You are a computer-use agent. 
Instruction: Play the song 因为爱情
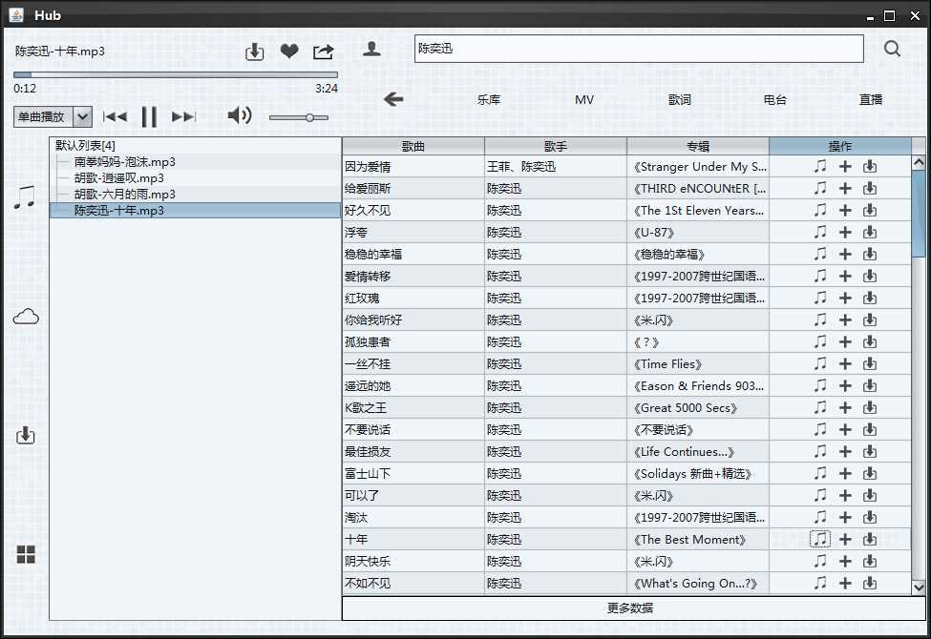coord(820,166)
